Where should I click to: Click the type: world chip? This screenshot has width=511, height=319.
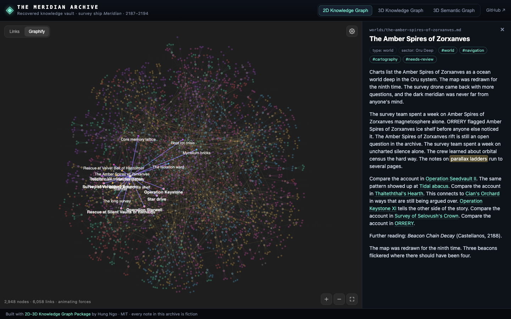[x=383, y=50]
